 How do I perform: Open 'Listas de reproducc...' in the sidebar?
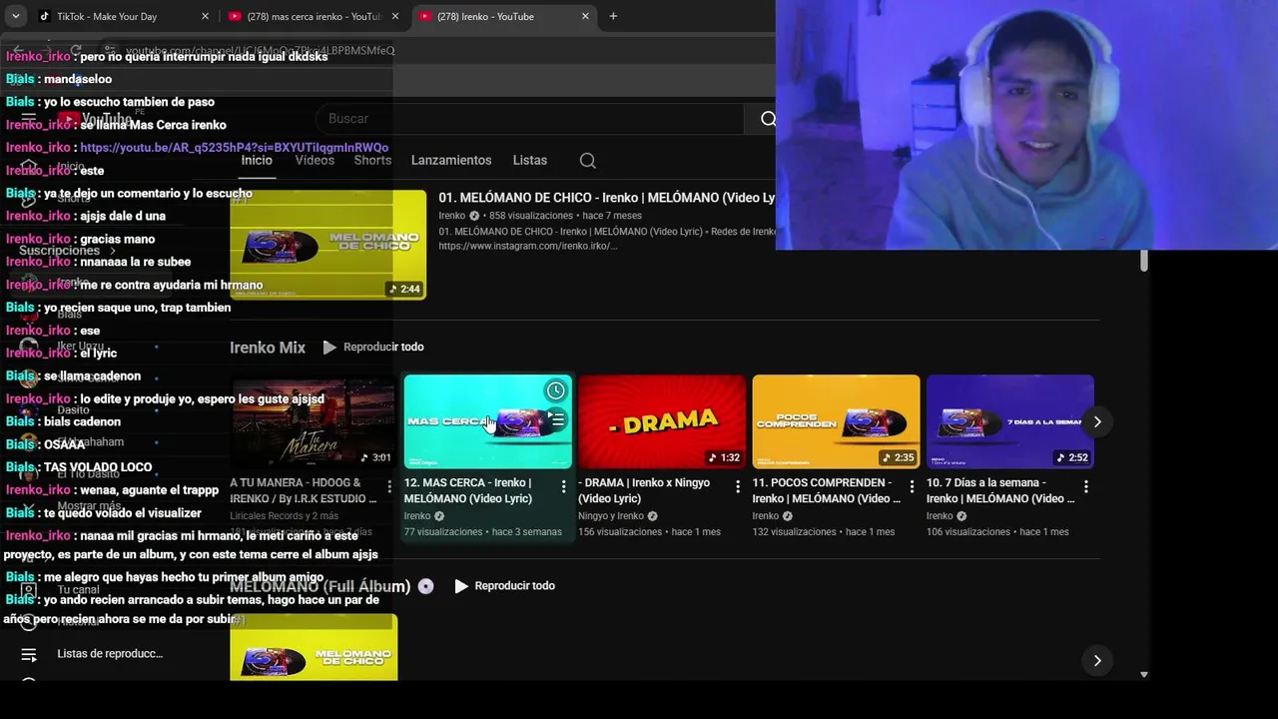110,654
